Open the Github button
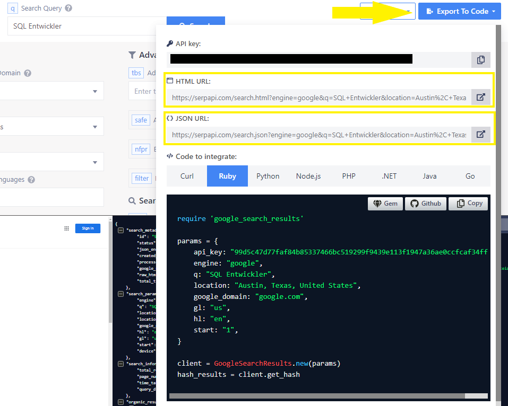This screenshot has height=406, width=508. (426, 204)
